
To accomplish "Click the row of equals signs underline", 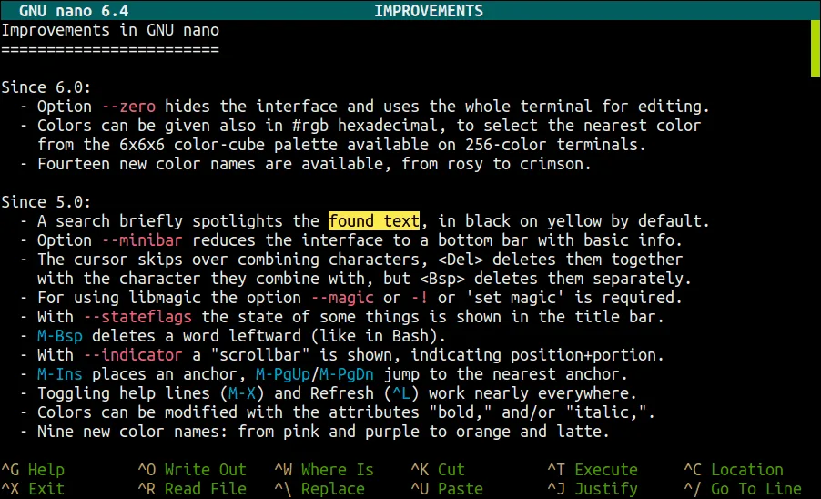I will [110, 49].
